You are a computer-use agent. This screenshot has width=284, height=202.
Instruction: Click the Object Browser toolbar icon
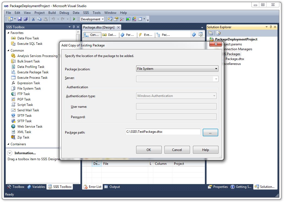click(134, 19)
